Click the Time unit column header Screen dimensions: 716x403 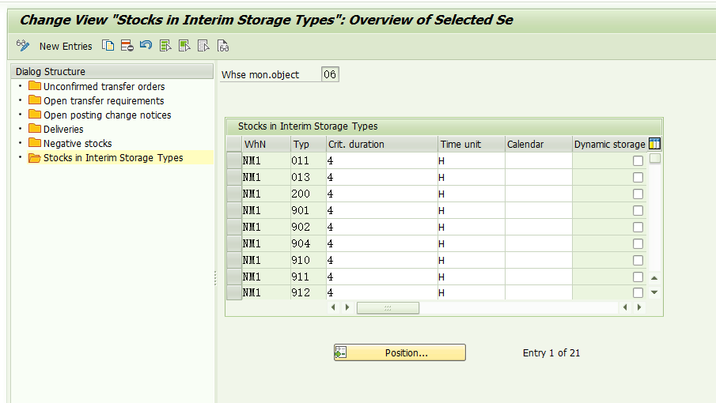pyautogui.click(x=472, y=144)
